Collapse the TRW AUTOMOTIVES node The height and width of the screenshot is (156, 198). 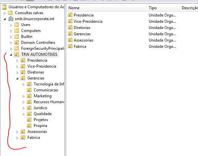coord(11,55)
